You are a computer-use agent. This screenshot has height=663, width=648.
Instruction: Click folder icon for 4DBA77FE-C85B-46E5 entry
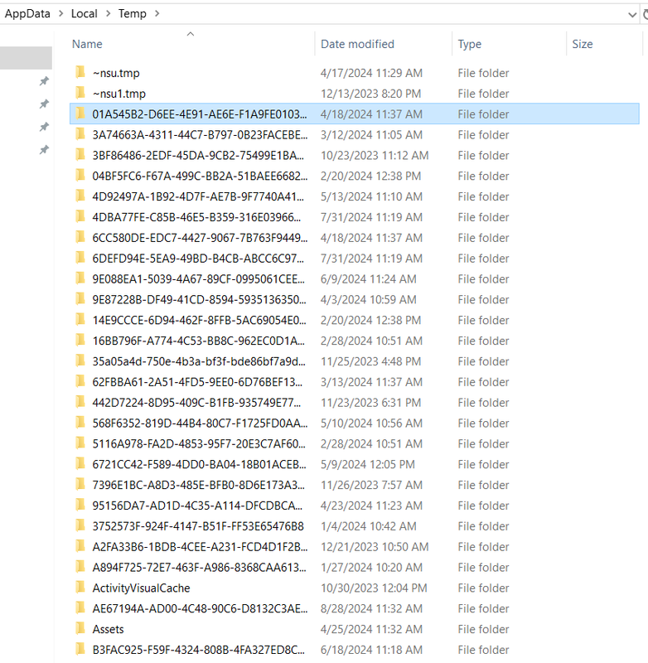point(80,217)
